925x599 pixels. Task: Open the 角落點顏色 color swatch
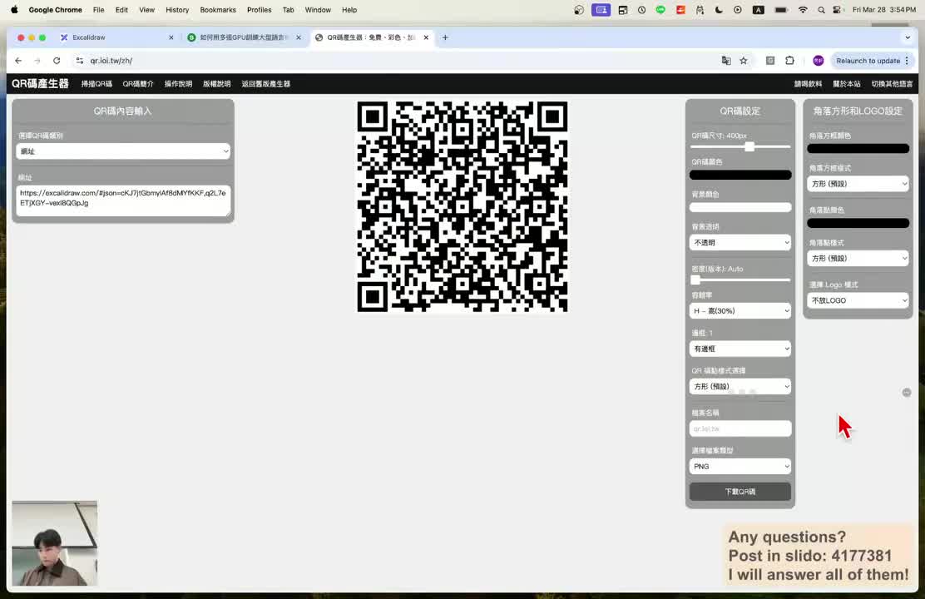coord(858,223)
